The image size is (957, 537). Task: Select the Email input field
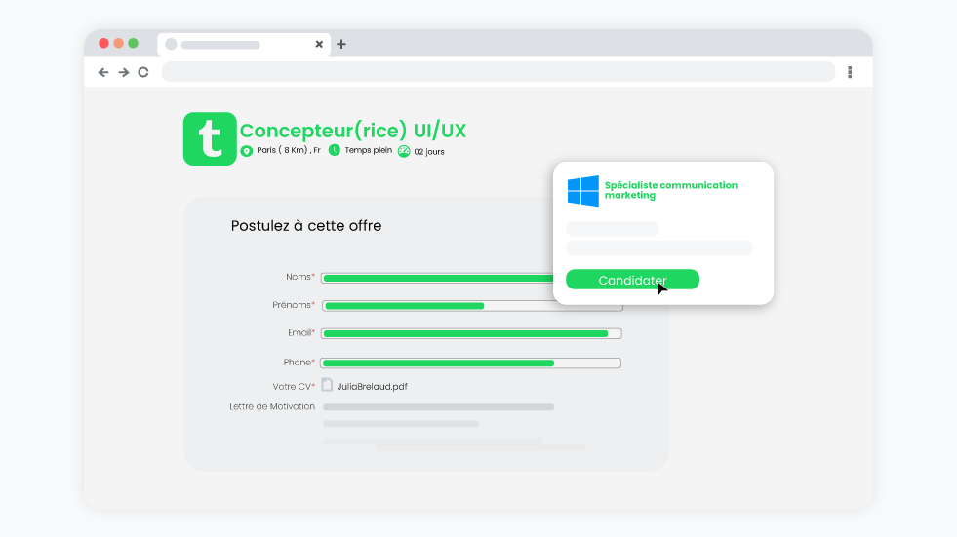pyautogui.click(x=471, y=333)
